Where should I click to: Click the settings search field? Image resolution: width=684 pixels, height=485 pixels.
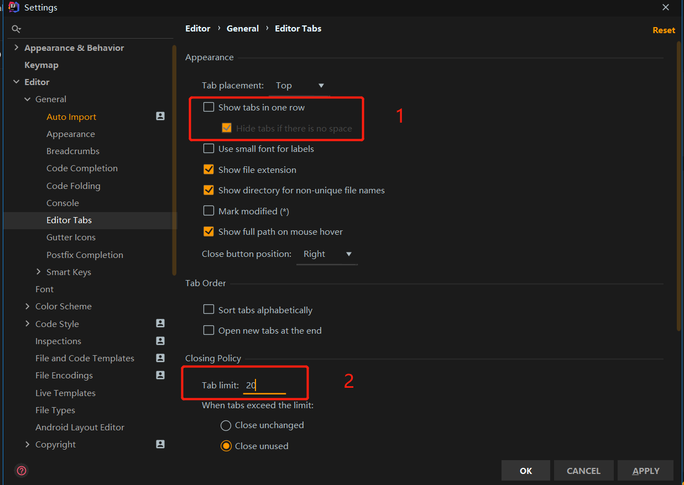[91, 29]
